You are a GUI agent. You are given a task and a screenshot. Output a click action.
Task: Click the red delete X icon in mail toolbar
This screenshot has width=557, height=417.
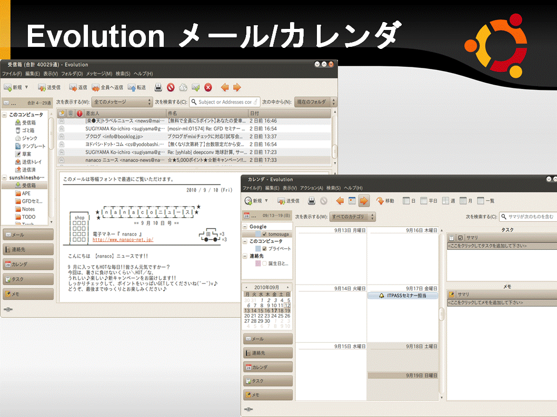coord(208,87)
